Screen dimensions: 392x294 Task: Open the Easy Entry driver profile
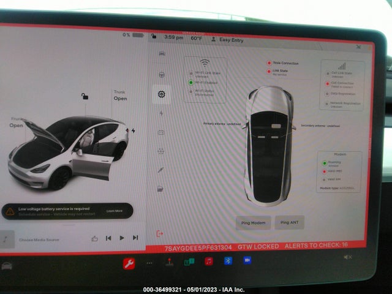click(227, 39)
